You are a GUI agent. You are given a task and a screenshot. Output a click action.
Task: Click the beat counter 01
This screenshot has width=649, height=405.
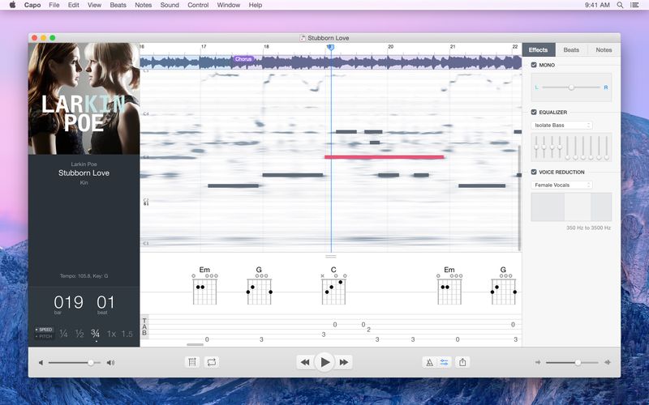coord(105,302)
